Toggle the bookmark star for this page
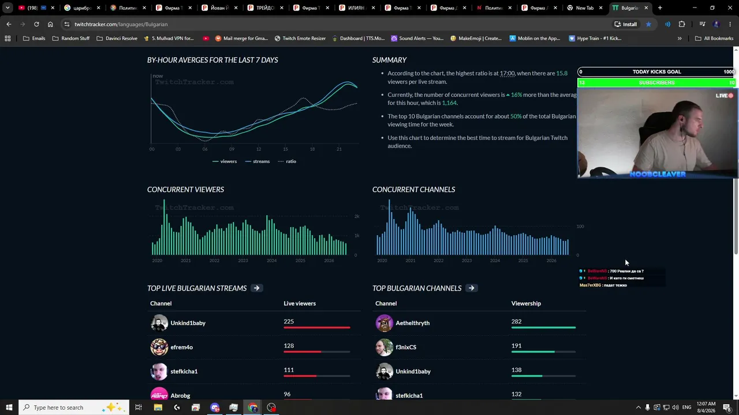Screen dimensions: 739x415 pyautogui.click(x=648, y=24)
